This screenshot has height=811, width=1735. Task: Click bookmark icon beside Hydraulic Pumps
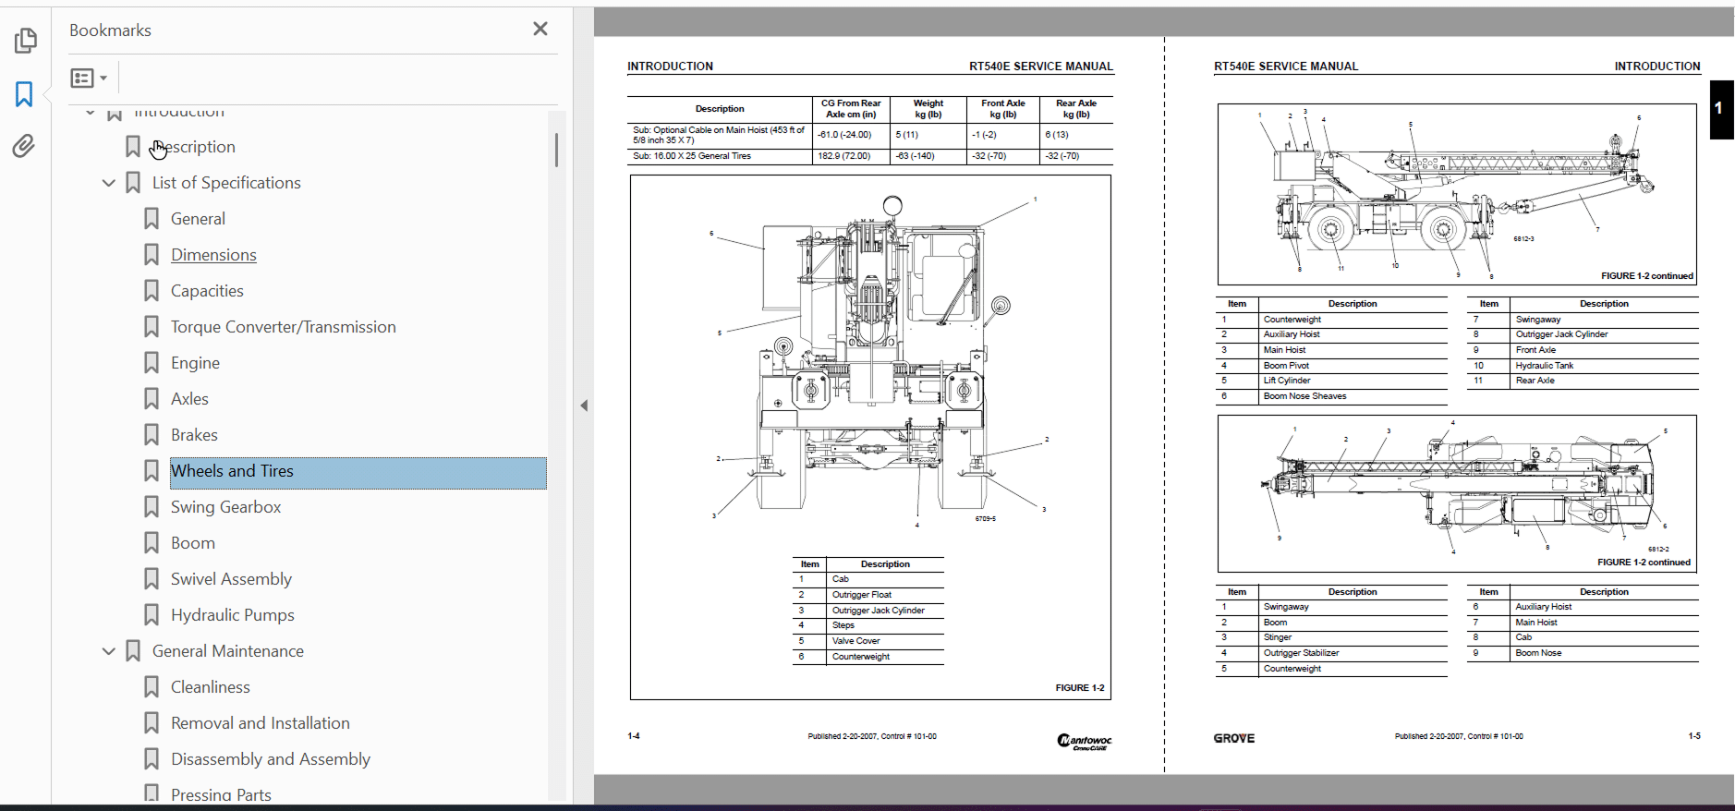tap(152, 615)
